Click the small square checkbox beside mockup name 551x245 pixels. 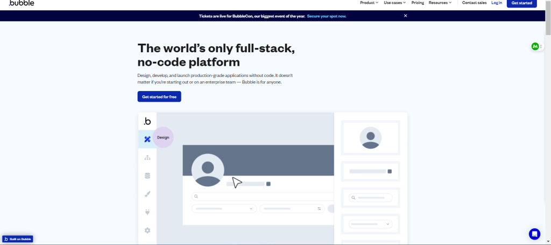[x=269, y=184]
